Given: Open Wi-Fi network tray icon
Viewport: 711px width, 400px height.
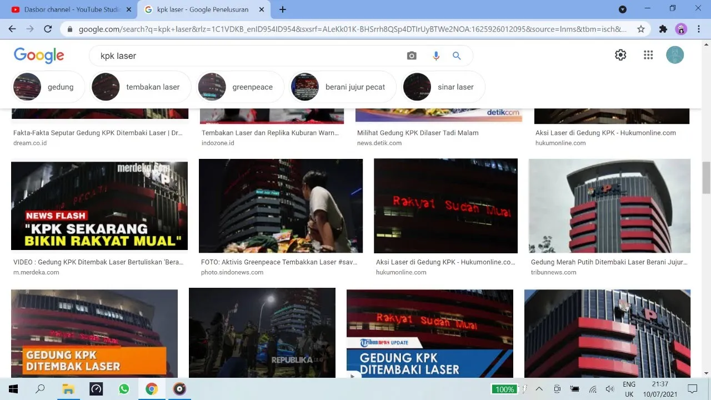Looking at the screenshot, I should click(593, 389).
